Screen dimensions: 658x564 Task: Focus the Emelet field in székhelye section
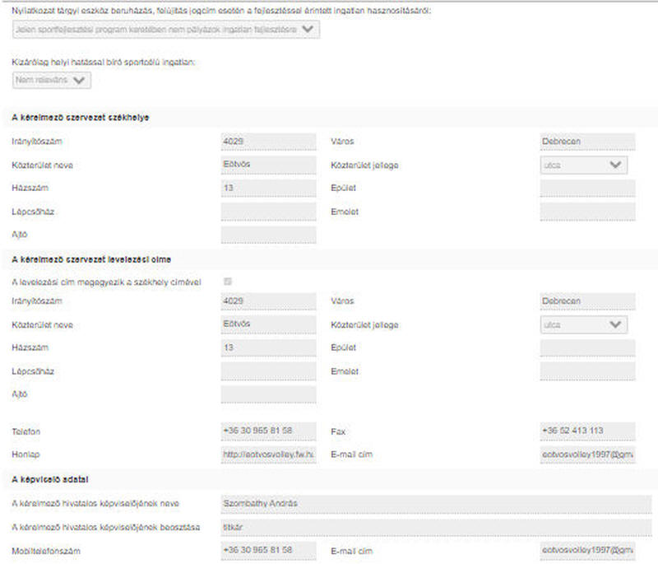[587, 212]
